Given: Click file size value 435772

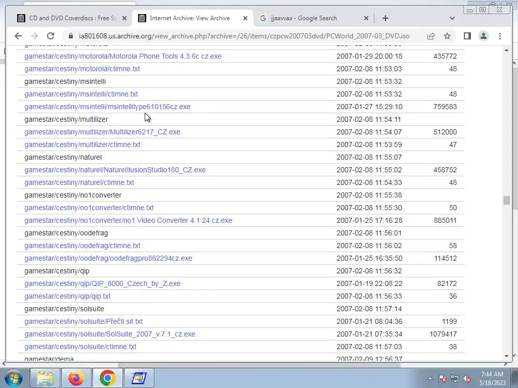Looking at the screenshot, I should point(445,56).
